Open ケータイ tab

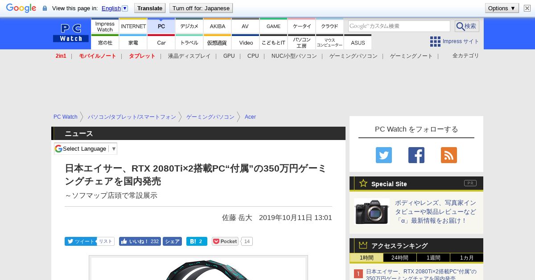(302, 26)
